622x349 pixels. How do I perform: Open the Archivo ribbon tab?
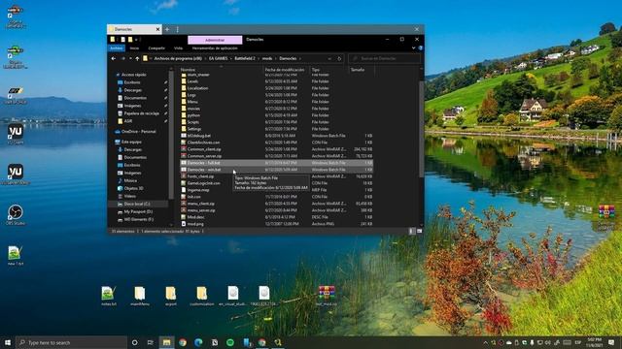117,48
